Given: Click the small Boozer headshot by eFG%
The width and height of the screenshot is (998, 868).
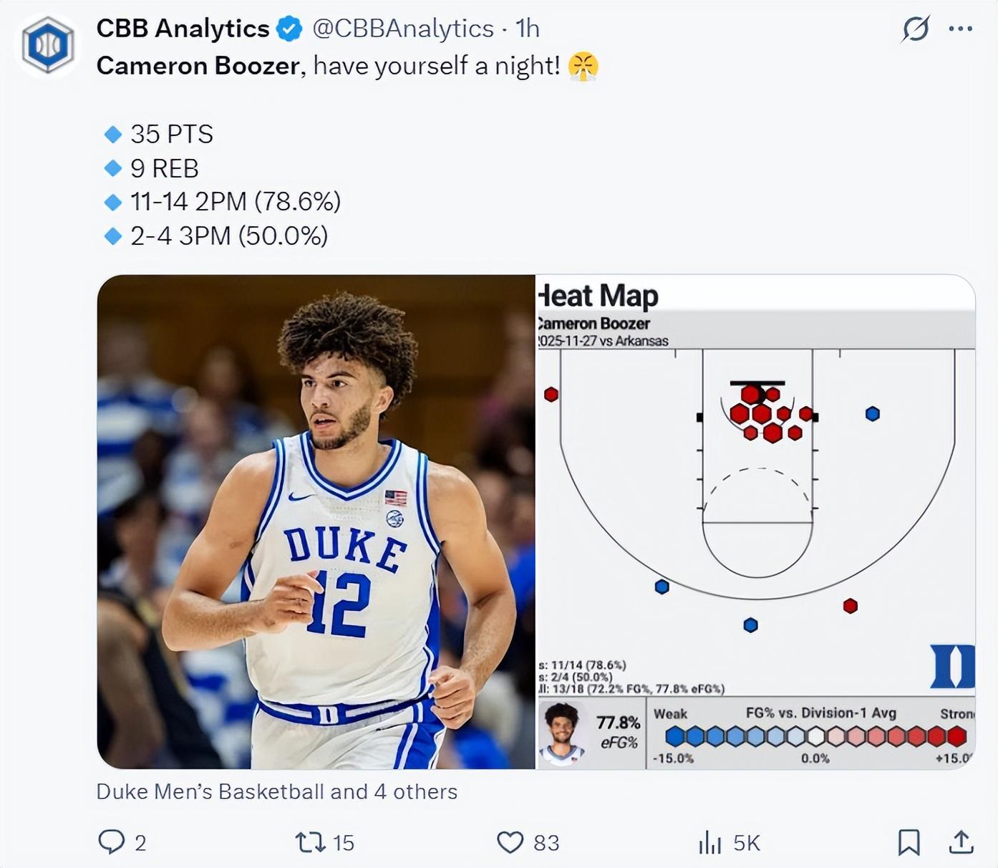Looking at the screenshot, I should tap(561, 733).
